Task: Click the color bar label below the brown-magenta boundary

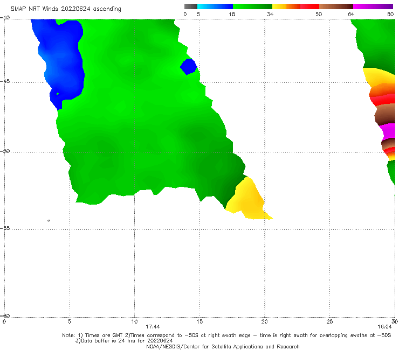Action: coord(351,15)
